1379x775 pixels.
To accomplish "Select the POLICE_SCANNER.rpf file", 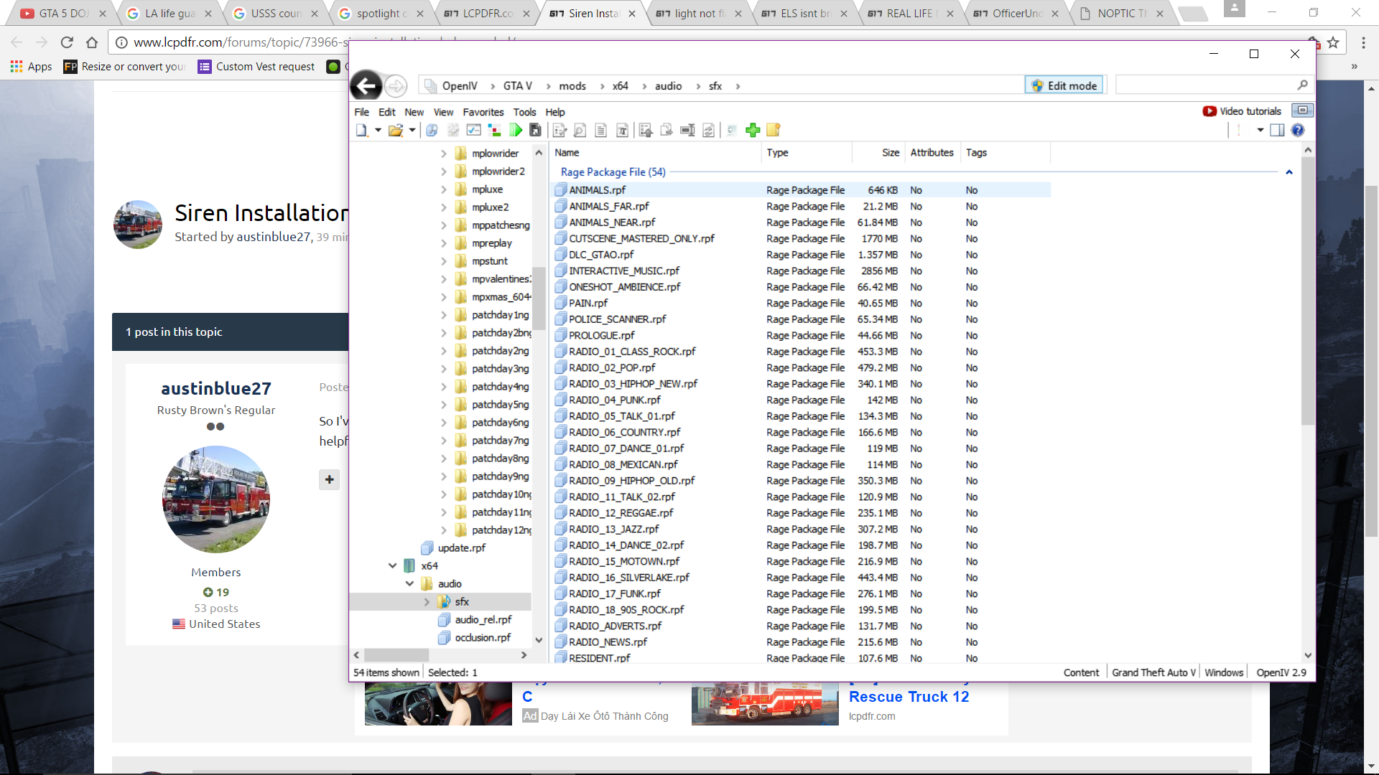I will click(x=617, y=319).
